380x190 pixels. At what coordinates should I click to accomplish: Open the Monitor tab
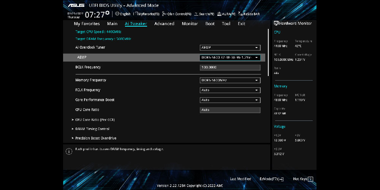click(190, 24)
